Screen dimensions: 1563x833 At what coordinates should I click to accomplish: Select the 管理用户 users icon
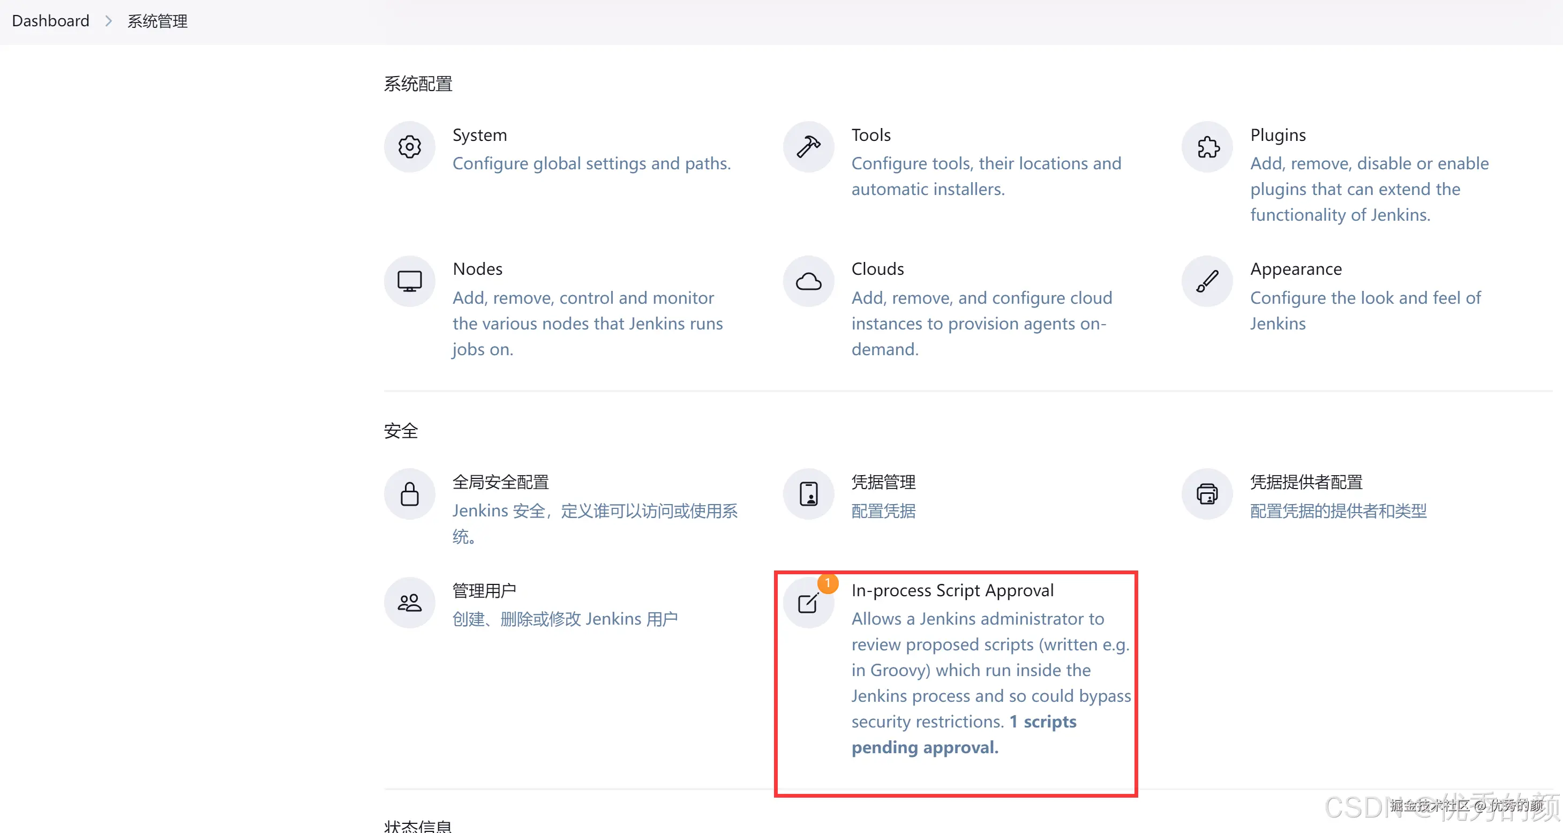pyautogui.click(x=410, y=603)
